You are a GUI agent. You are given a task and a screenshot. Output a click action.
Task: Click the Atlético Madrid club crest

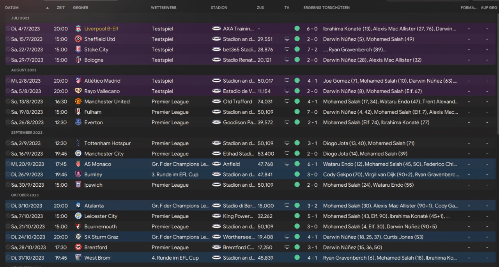click(x=78, y=81)
